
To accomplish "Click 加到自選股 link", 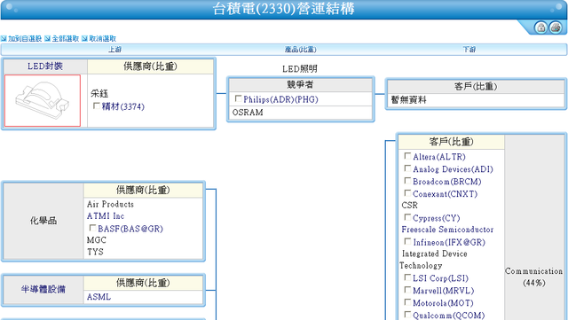I will pyautogui.click(x=25, y=39).
